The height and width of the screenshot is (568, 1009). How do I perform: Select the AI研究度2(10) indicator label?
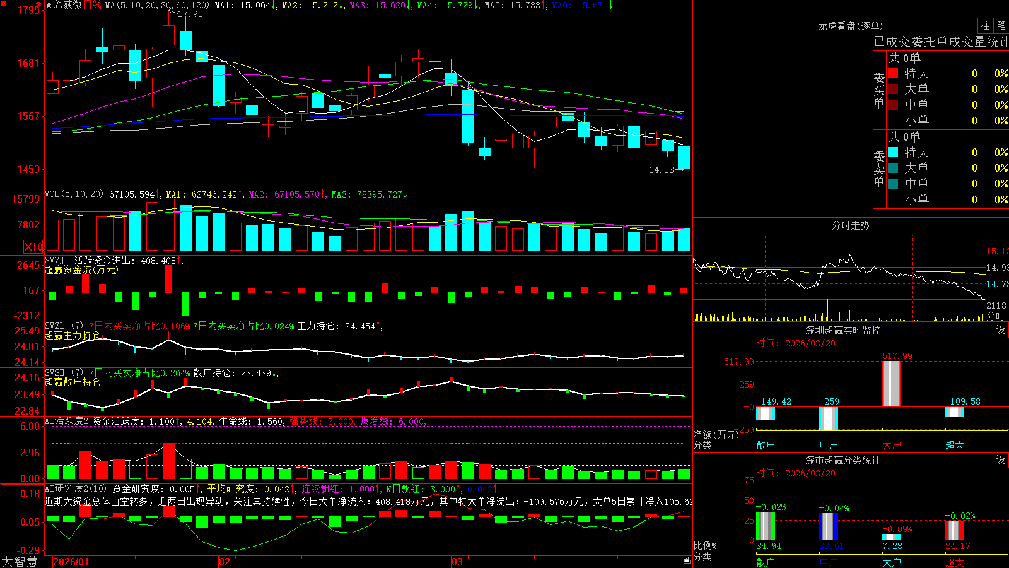tap(76, 488)
